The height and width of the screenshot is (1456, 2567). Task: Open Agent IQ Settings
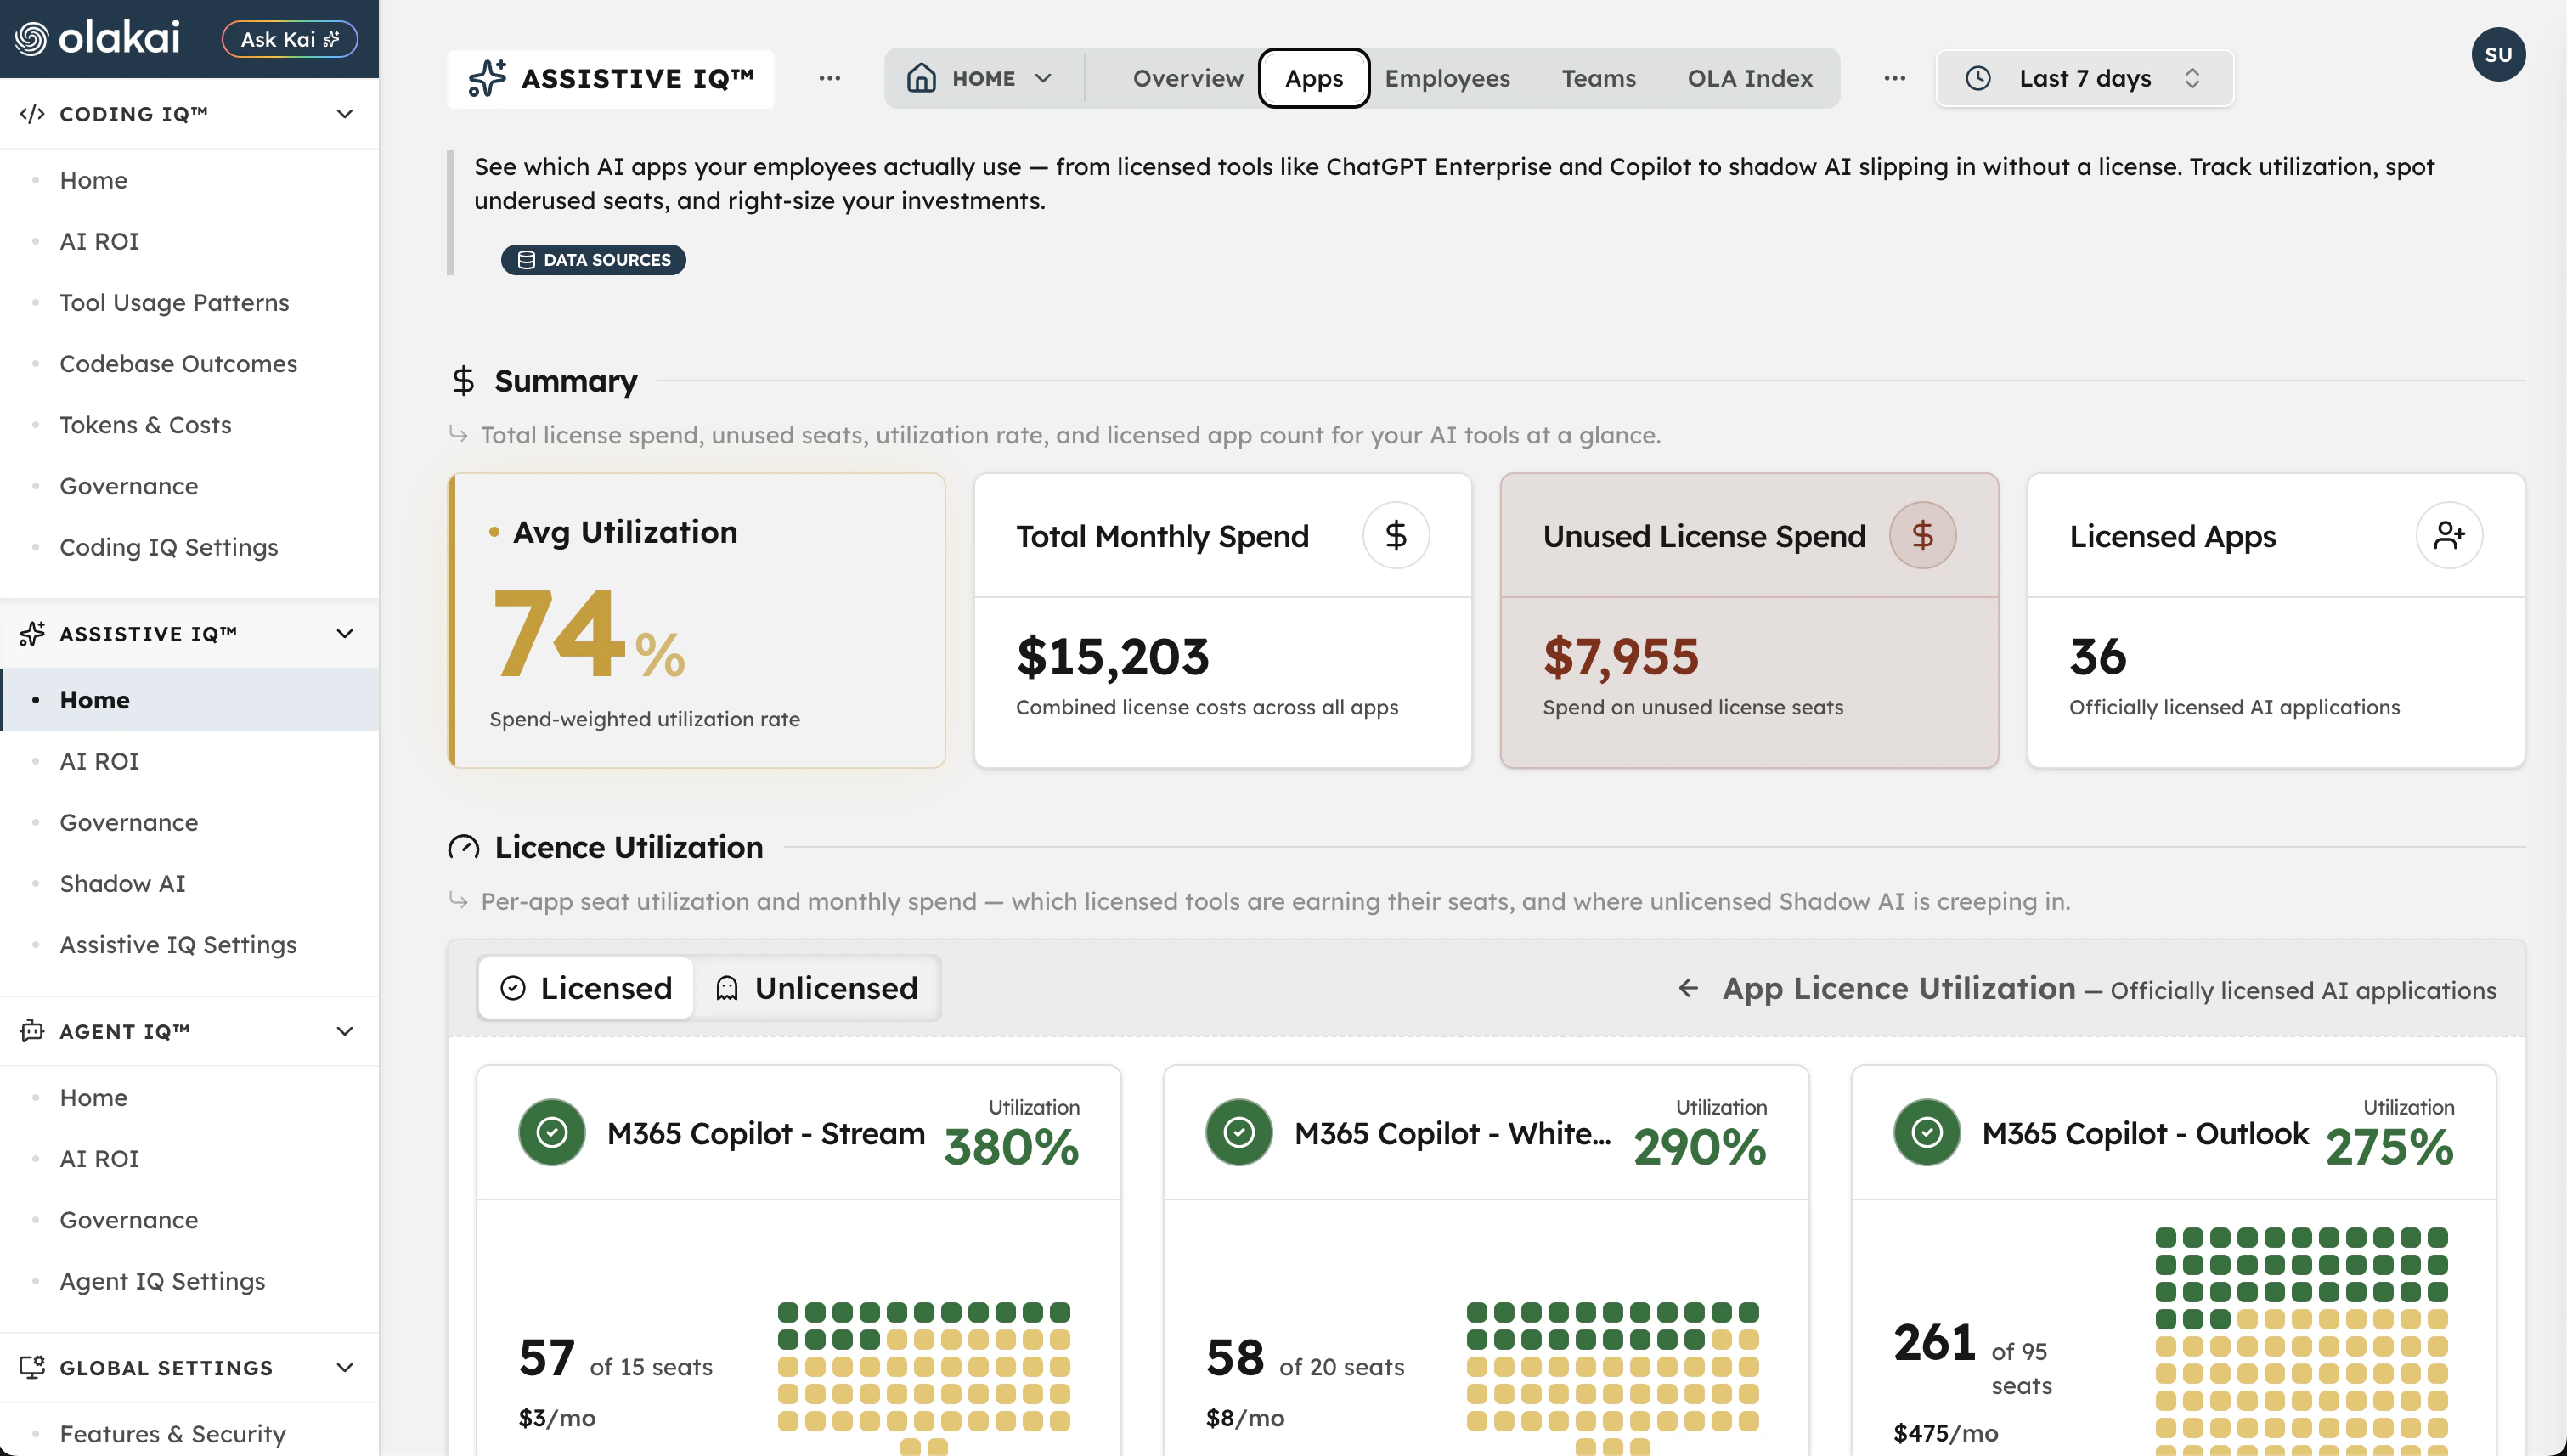162,1281
